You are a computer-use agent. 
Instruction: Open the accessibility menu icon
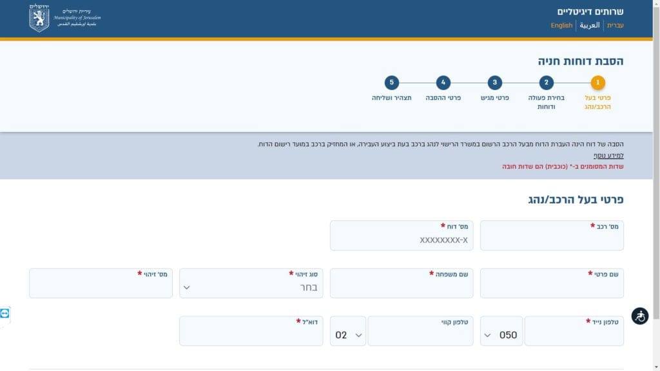tap(639, 316)
